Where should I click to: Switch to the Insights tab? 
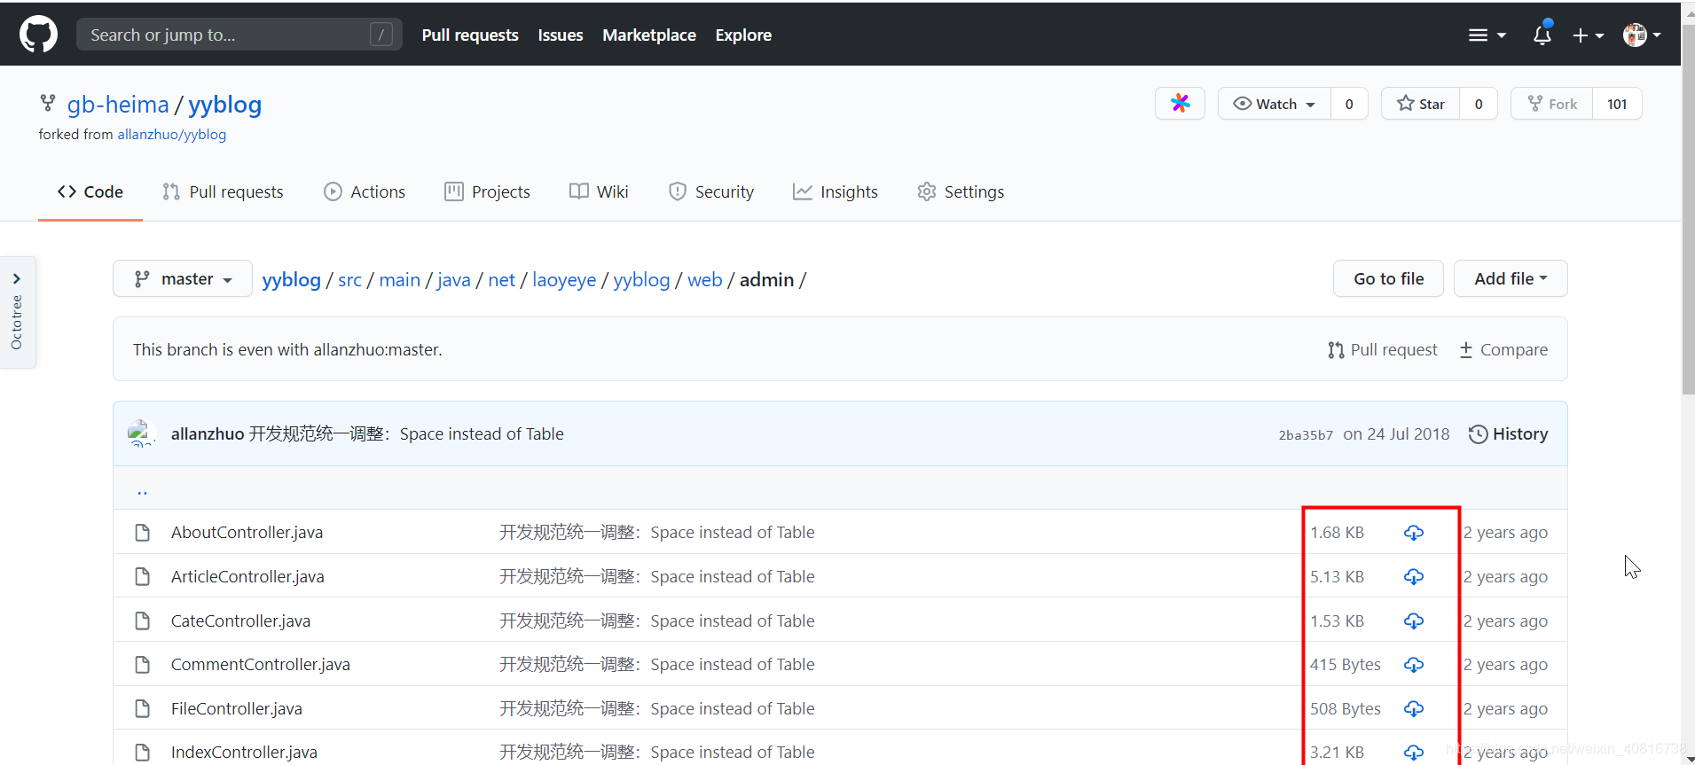(x=835, y=191)
